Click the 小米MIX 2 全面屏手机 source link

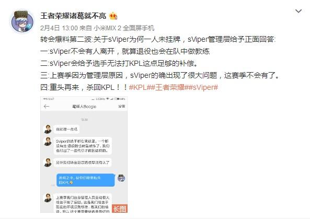[124, 28]
